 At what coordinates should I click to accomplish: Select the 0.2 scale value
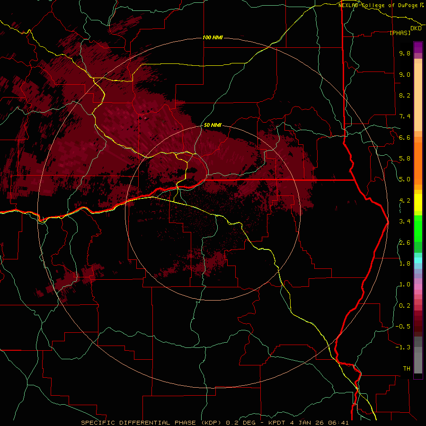(x=405, y=306)
